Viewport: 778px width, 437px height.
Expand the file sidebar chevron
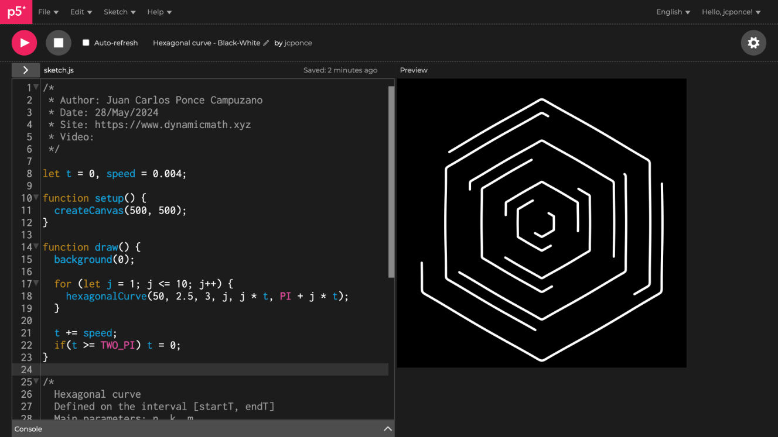point(26,70)
